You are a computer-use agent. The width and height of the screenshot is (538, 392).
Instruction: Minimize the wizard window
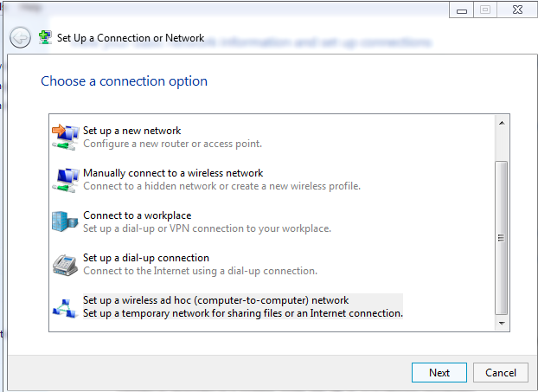(x=462, y=10)
